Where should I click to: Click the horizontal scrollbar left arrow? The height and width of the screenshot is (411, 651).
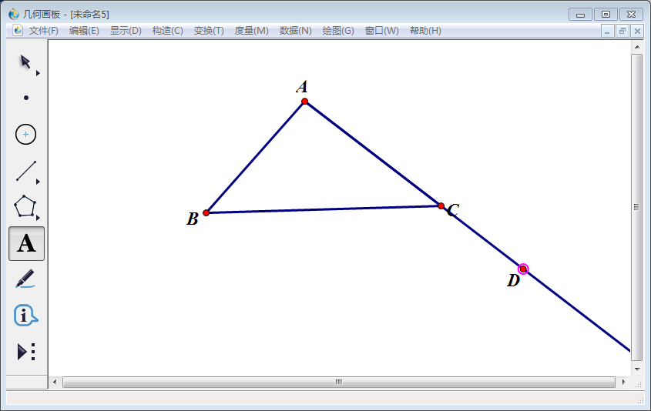tap(55, 382)
